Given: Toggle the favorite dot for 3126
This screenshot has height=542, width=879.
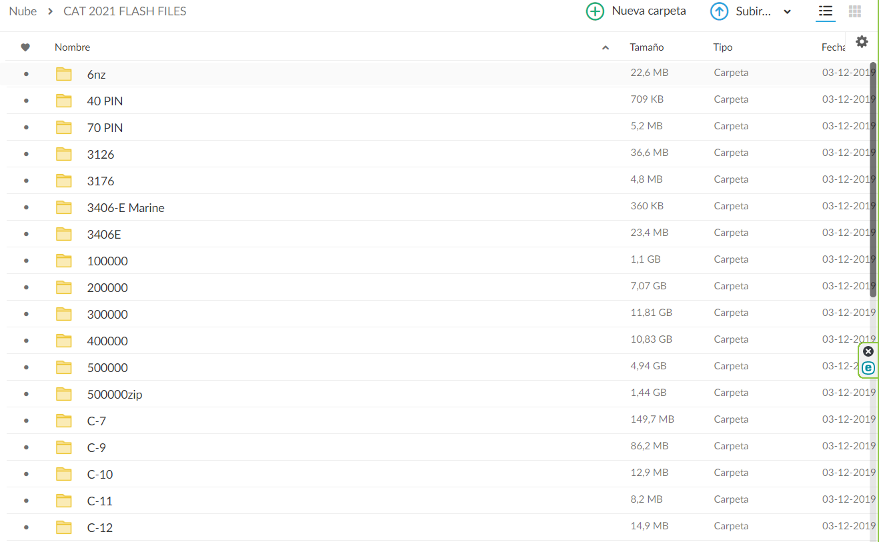Looking at the screenshot, I should 26,154.
